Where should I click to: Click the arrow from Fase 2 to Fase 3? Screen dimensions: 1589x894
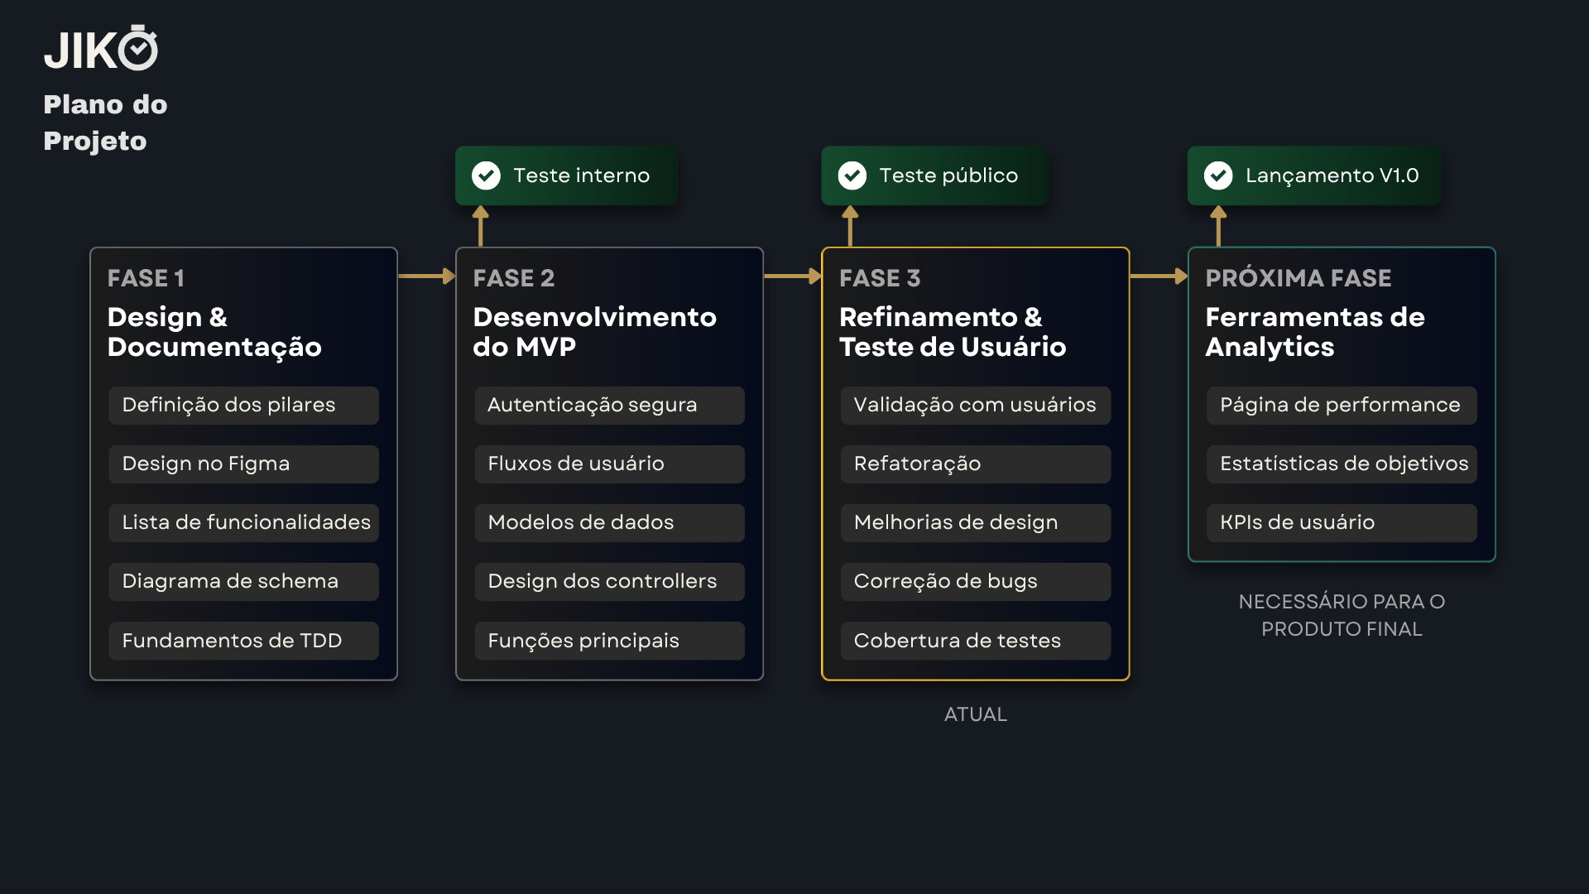793,276
